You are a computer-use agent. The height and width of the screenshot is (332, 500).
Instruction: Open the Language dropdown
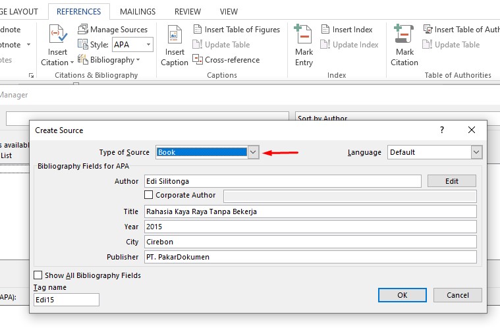476,152
